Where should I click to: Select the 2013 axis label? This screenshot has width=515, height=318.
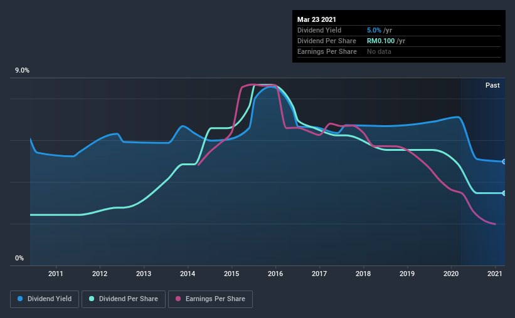144,274
